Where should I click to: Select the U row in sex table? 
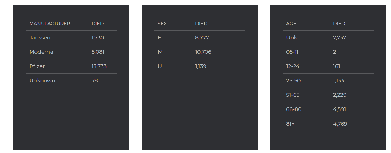pyautogui.click(x=160, y=66)
